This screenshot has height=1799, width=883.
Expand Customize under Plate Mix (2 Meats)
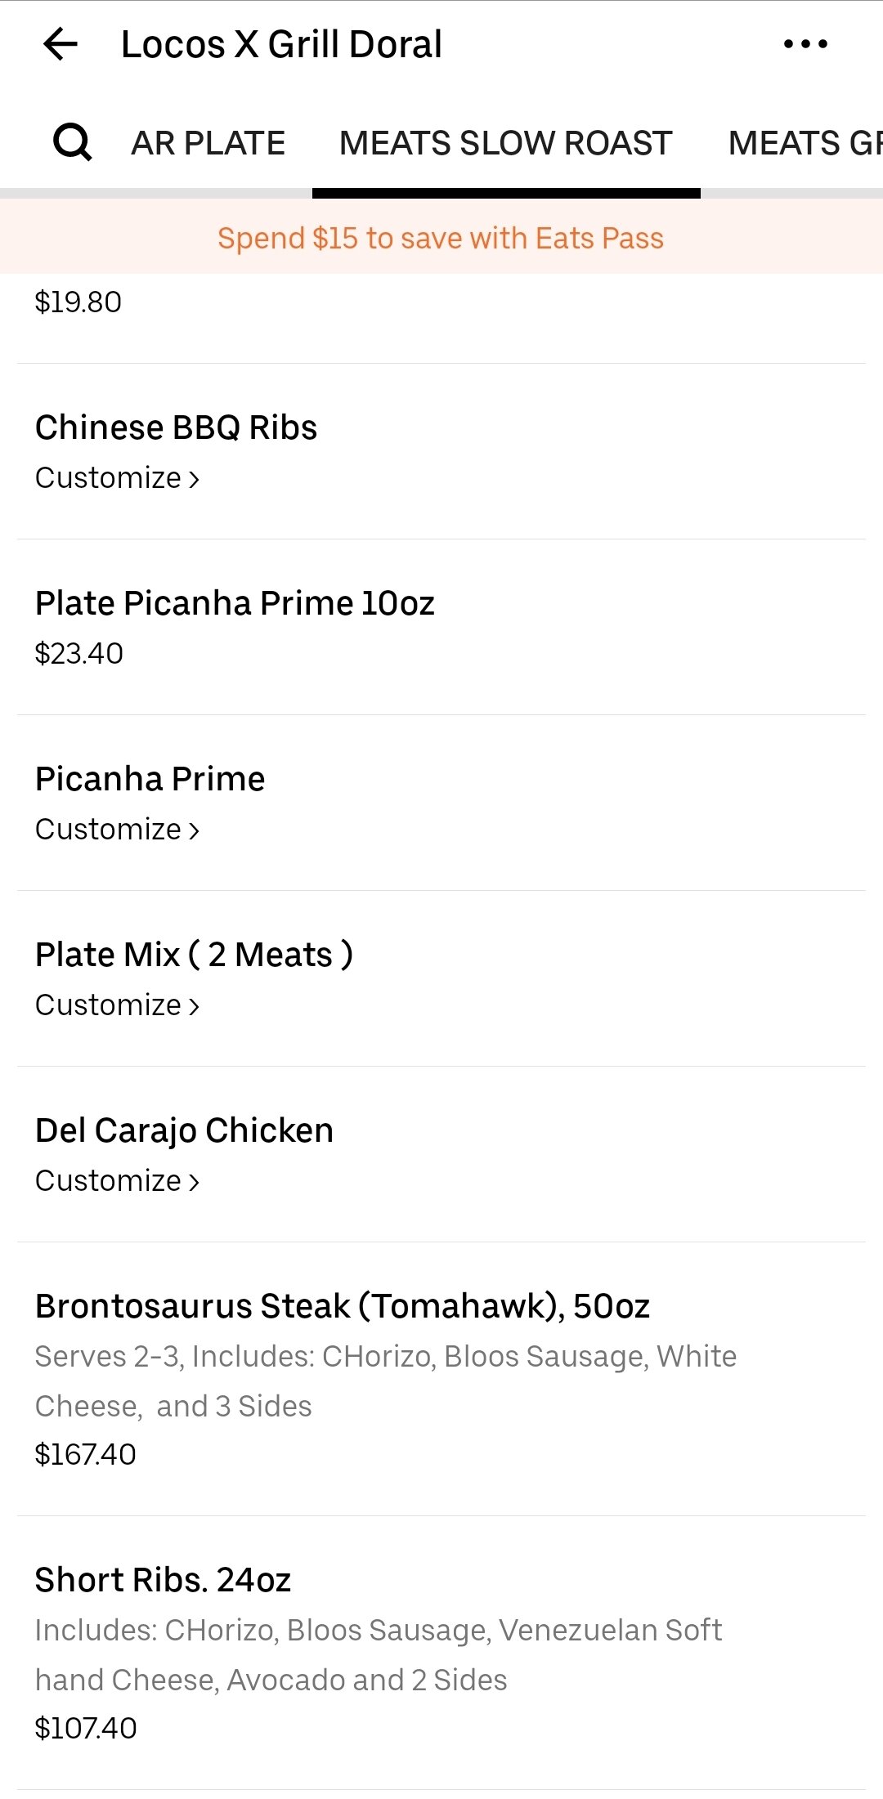click(117, 1005)
